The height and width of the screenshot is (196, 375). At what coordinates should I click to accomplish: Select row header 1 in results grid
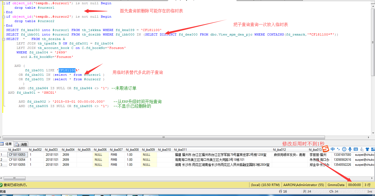point(3,155)
